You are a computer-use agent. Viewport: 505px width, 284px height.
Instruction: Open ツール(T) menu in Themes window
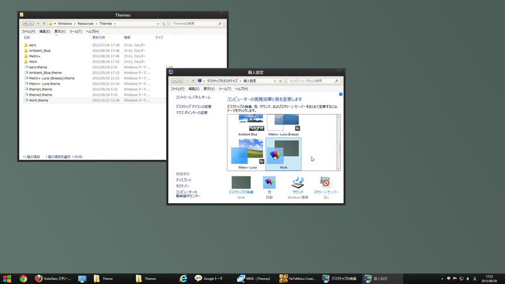(75, 32)
